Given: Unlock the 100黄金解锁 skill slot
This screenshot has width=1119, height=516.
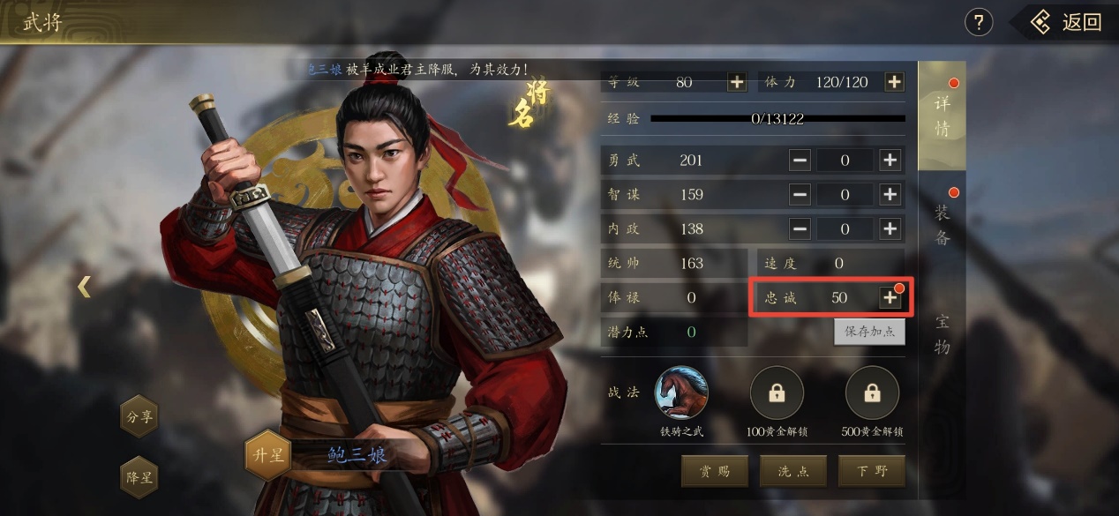Looking at the screenshot, I should 777,393.
